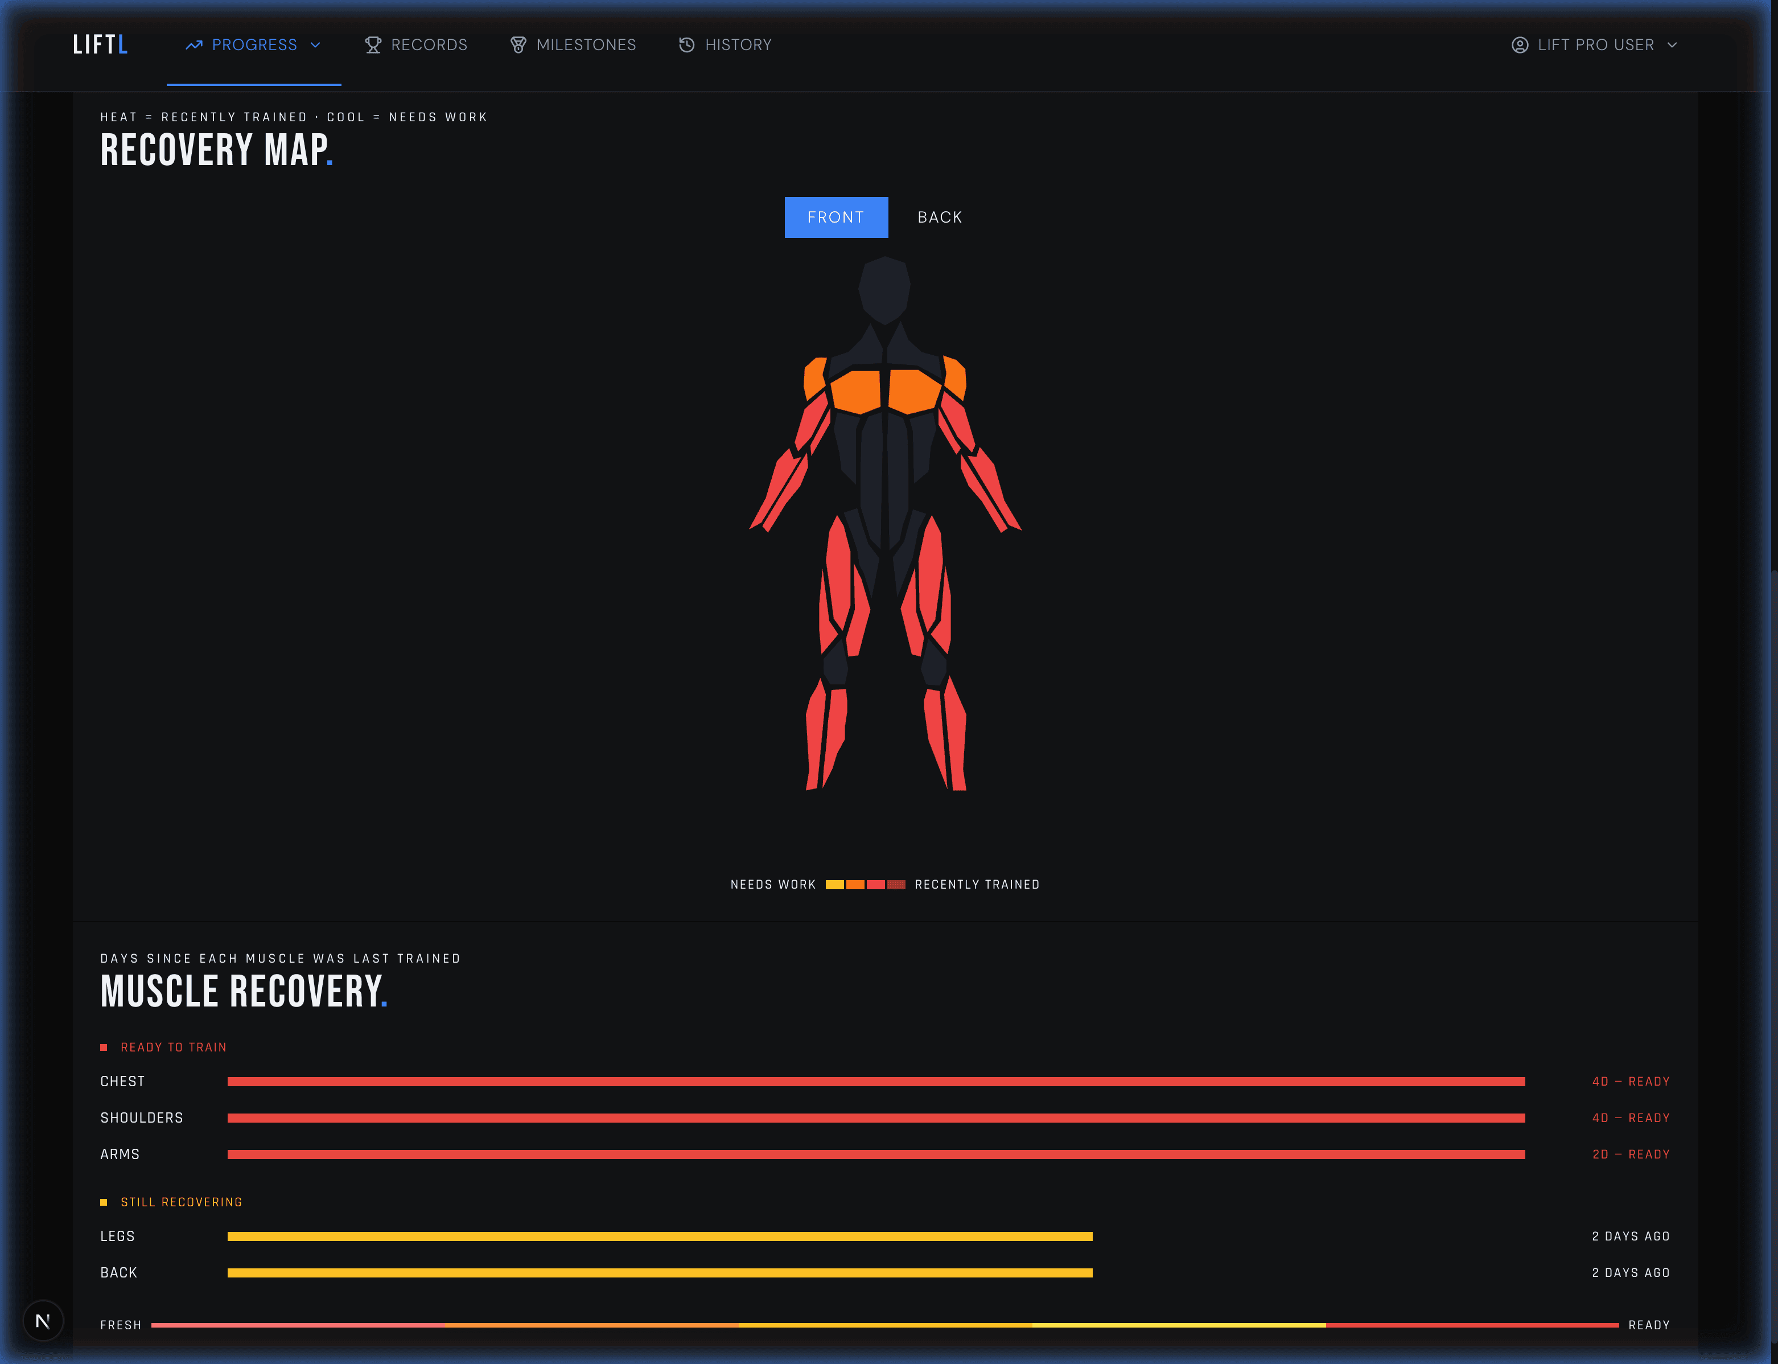
Task: Click the dark red legend swatch
Action: click(896, 885)
